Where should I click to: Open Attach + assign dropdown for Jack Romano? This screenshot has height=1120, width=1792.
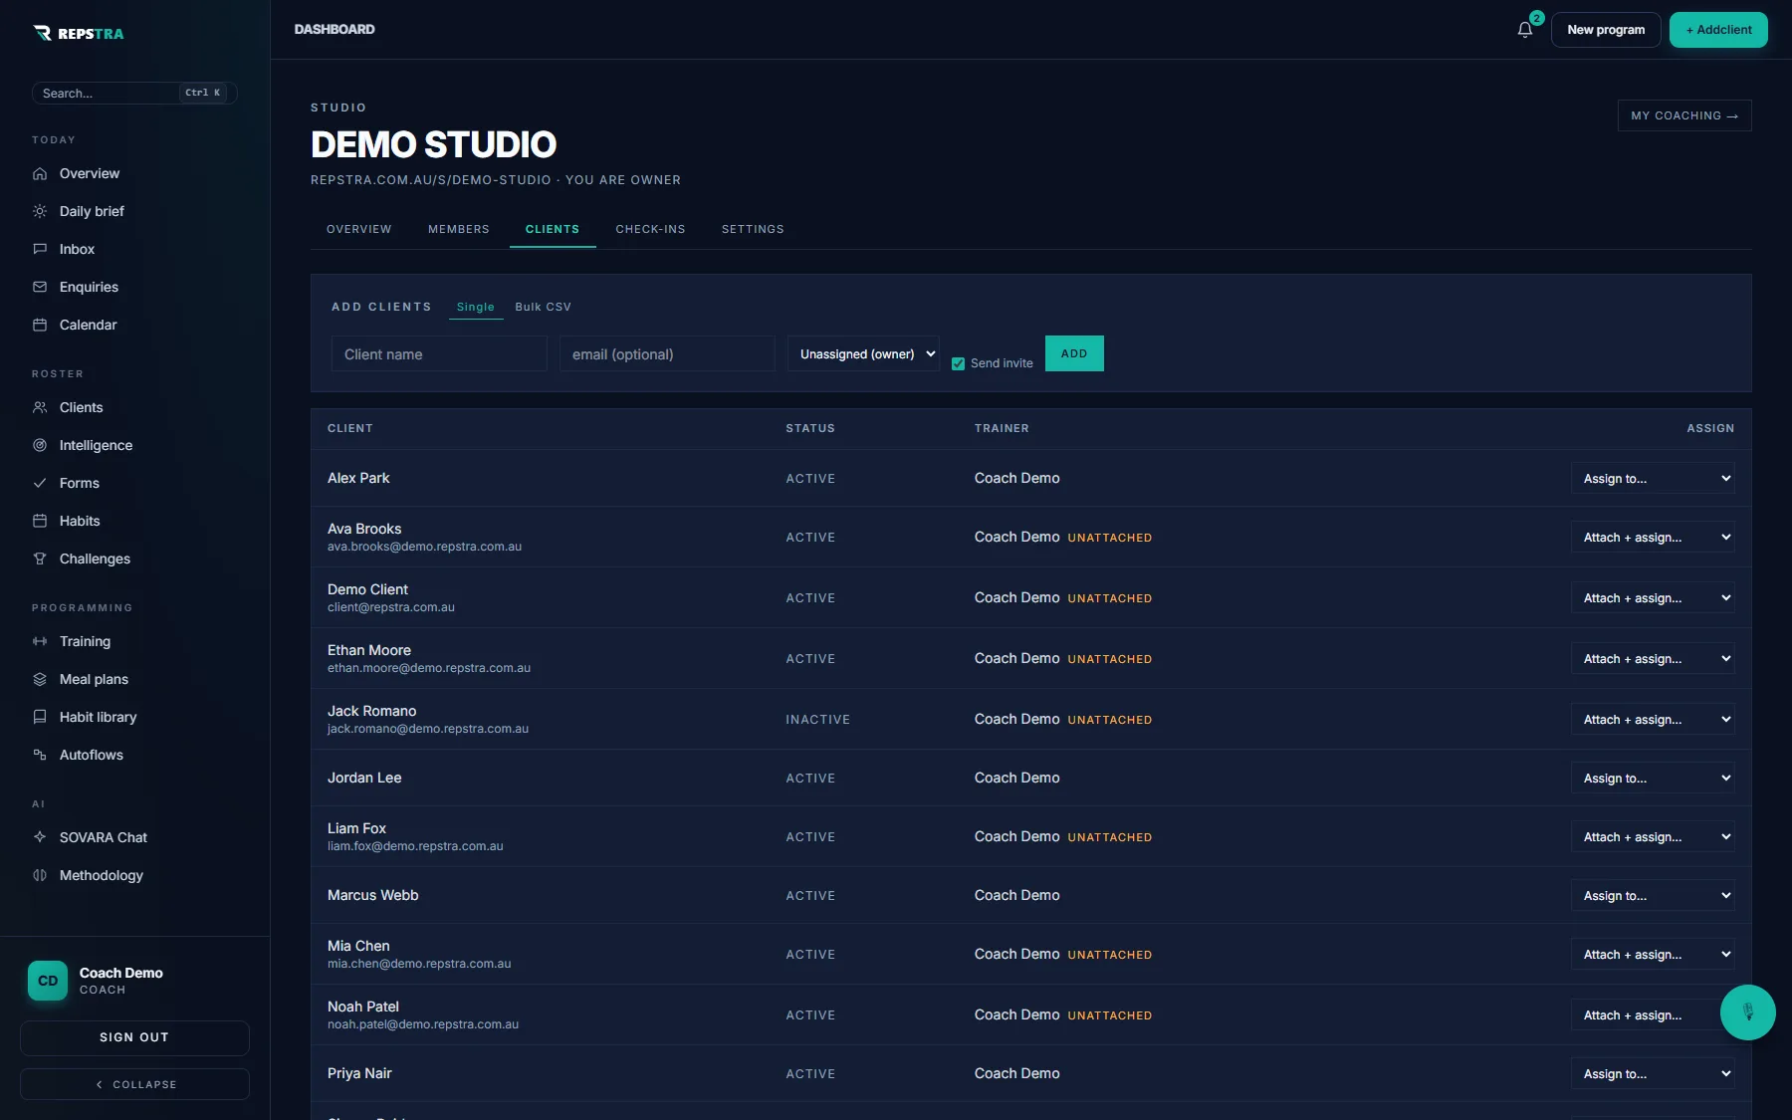pos(1653,719)
